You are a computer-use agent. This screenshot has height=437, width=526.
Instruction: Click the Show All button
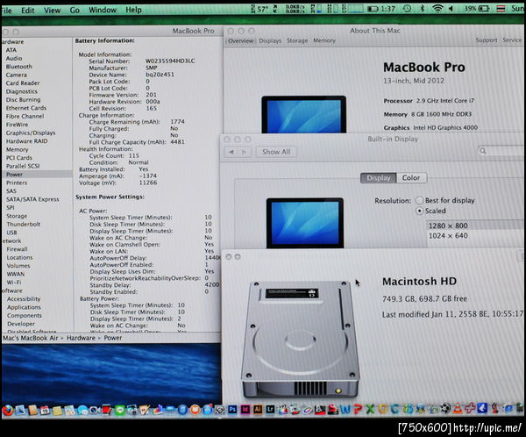pyautogui.click(x=276, y=152)
